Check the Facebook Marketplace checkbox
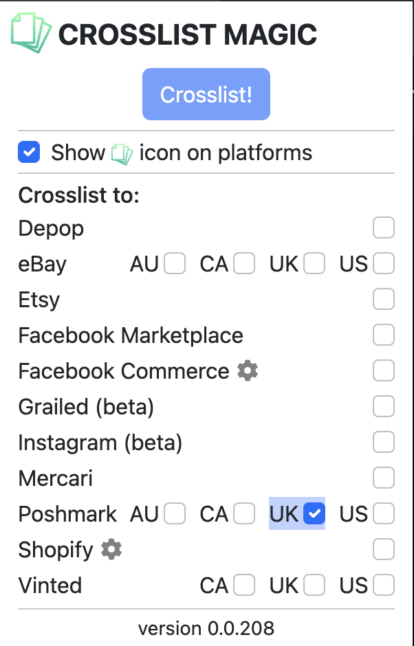Image resolution: width=414 pixels, height=646 pixels. click(383, 335)
